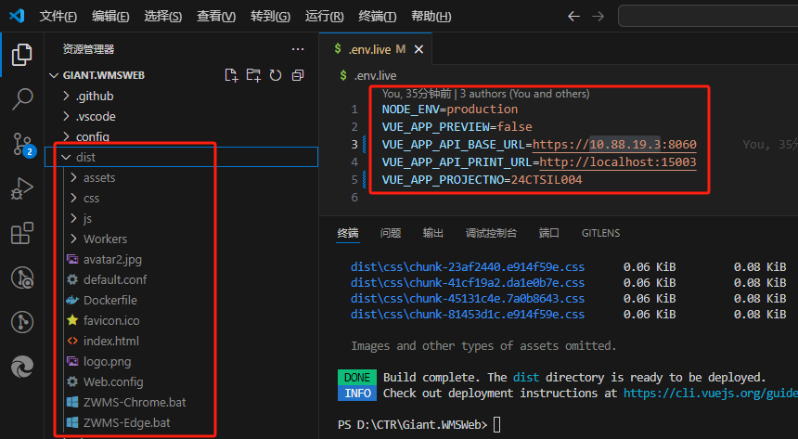Open the Extensions view icon
This screenshot has width=798, height=439.
(21, 233)
